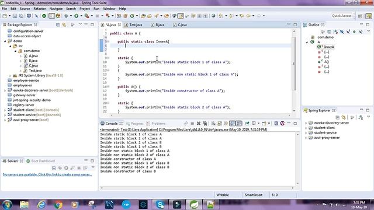Viewport: 374px width, 210px height.
Task: Click the editor vertical scrollbar thumb
Action: click(294, 64)
